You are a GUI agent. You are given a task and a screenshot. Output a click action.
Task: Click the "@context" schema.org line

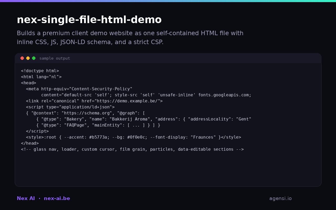point(86,113)
